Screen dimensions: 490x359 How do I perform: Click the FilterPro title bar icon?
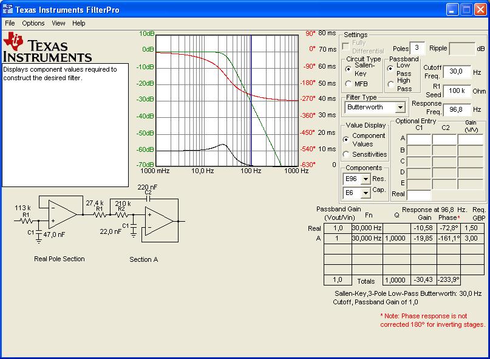[x=8, y=10]
